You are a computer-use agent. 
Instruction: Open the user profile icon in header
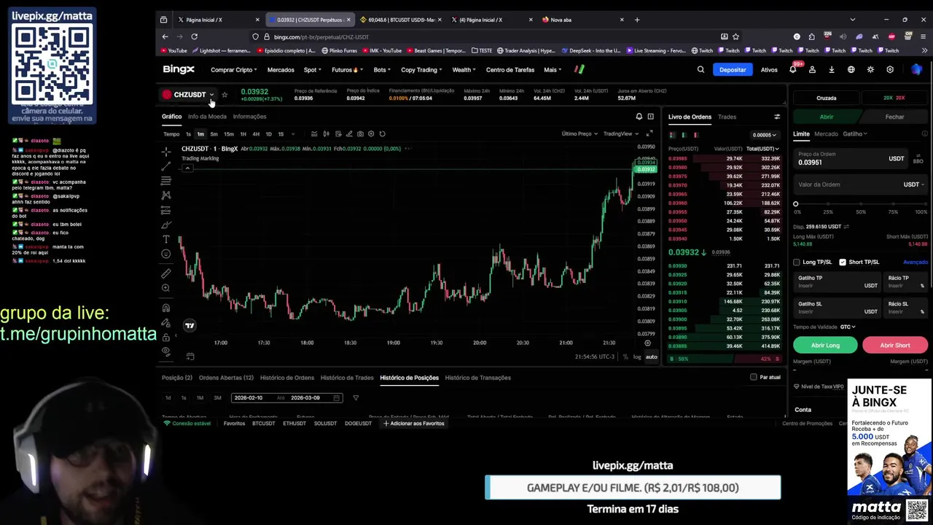(x=812, y=70)
